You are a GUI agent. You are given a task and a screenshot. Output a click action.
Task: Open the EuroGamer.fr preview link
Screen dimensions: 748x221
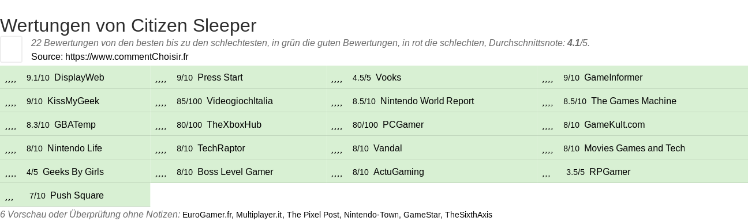tap(208, 215)
